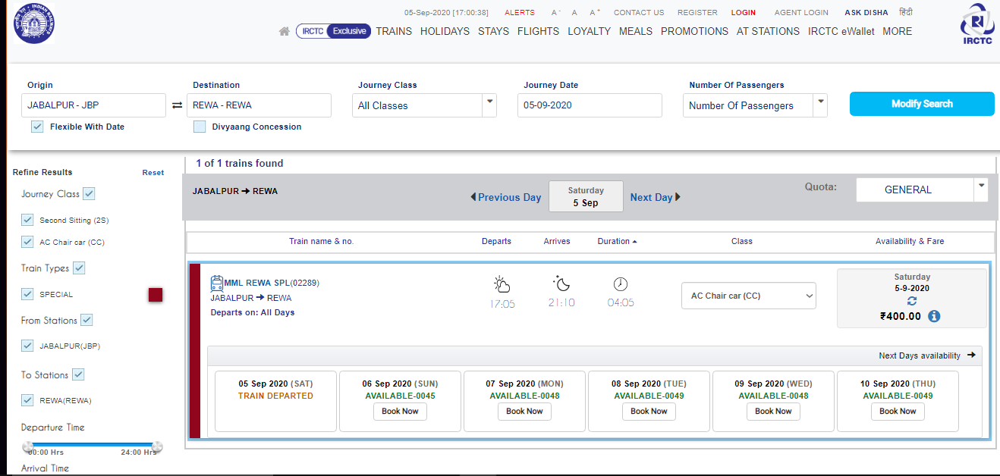Click the Indian Railways logo
Viewport: 1000px width, 476px height.
point(33,23)
